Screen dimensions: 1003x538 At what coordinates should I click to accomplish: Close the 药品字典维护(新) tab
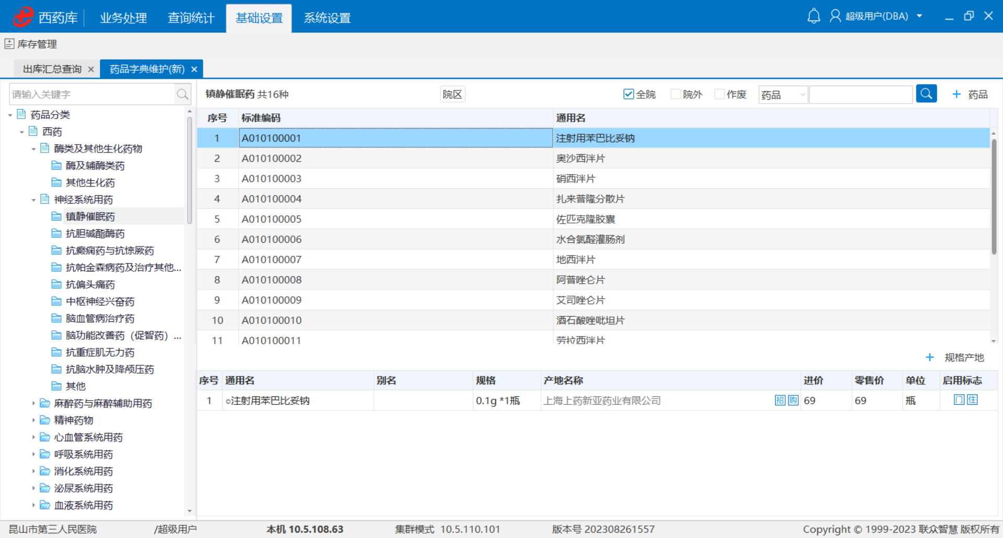194,69
